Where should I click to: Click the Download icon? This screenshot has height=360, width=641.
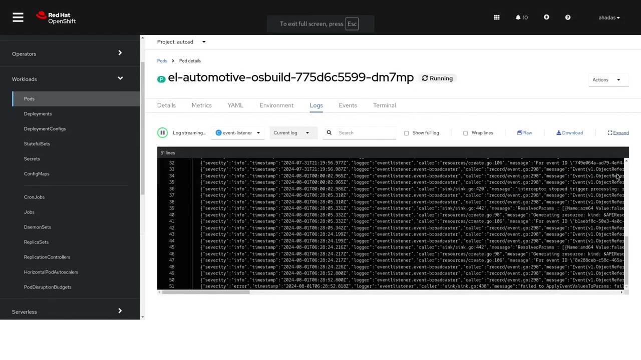click(x=558, y=132)
